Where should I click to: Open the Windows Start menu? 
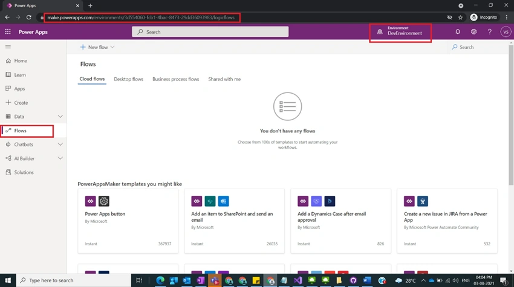point(8,280)
